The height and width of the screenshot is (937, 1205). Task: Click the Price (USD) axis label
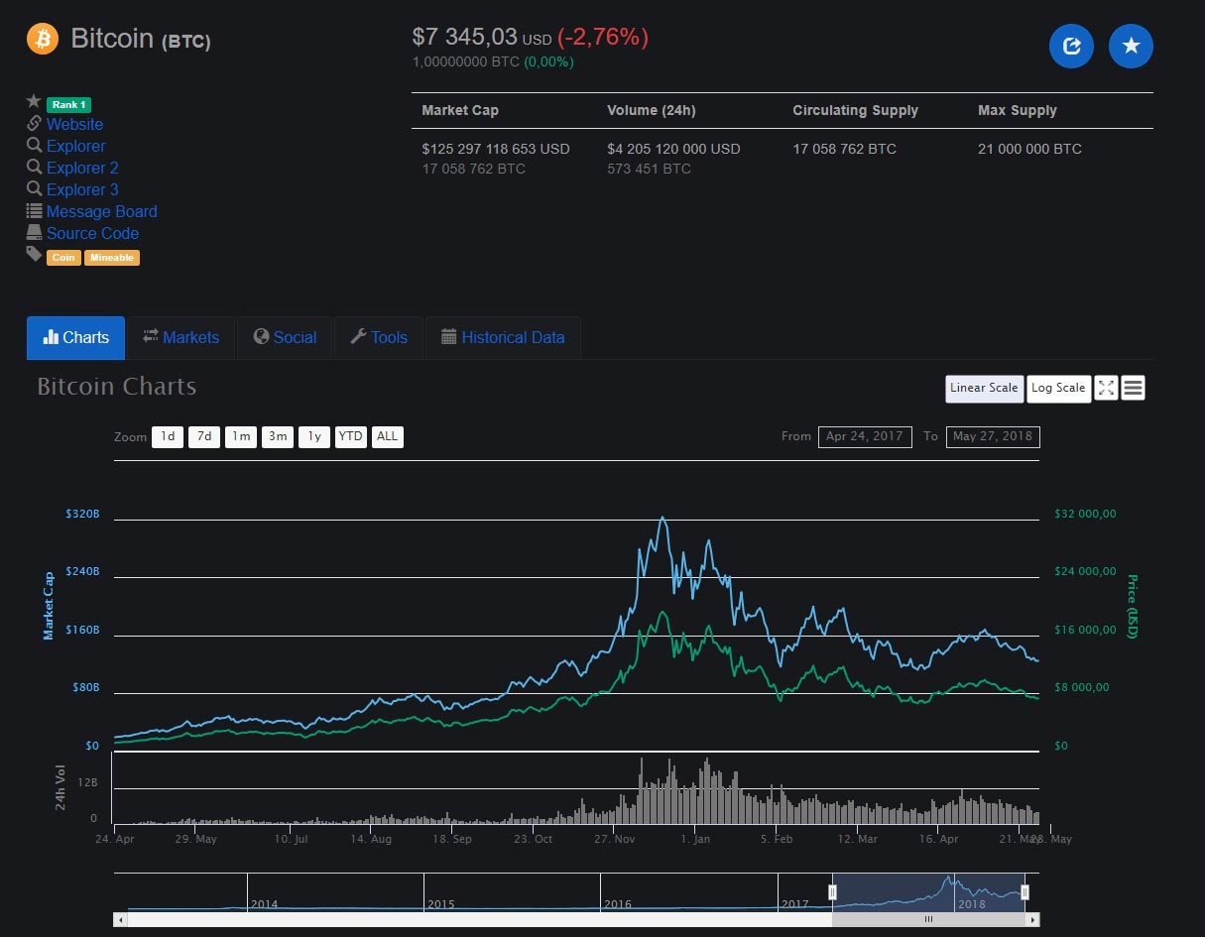(1132, 606)
